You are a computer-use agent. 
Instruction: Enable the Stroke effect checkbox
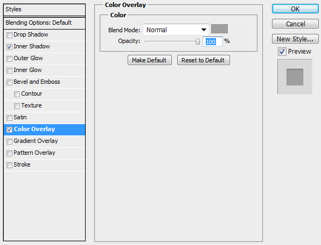pos(9,165)
